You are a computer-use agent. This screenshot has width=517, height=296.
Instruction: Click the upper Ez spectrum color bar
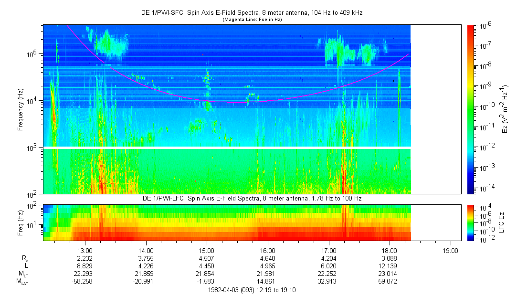click(471, 109)
